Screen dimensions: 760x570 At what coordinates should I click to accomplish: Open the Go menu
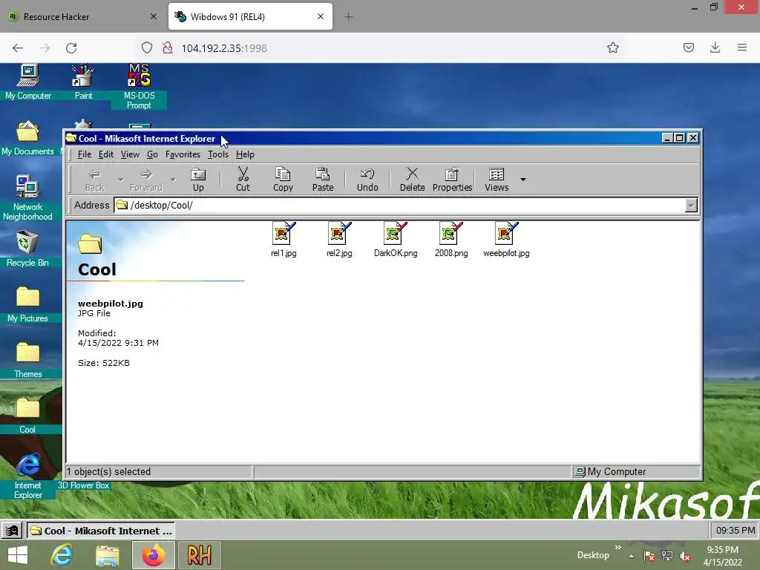pos(152,154)
